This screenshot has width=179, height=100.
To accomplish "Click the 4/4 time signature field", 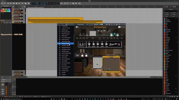I will click(37, 4).
